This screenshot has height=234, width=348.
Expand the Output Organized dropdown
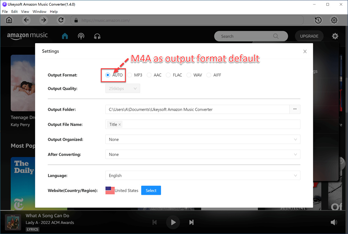(203, 139)
